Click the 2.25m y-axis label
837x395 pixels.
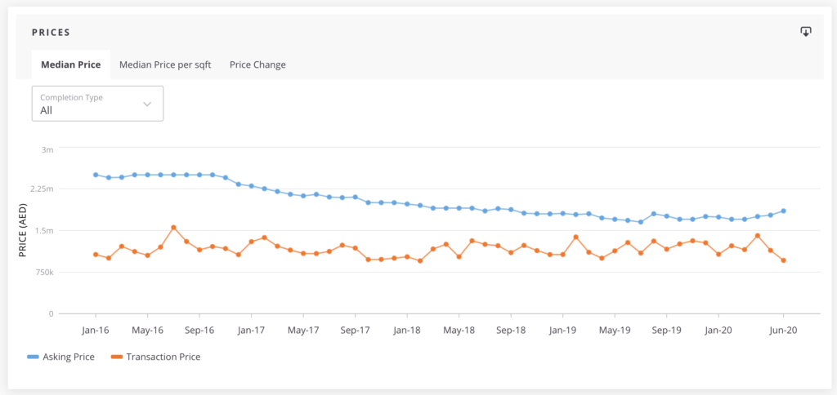pos(41,189)
